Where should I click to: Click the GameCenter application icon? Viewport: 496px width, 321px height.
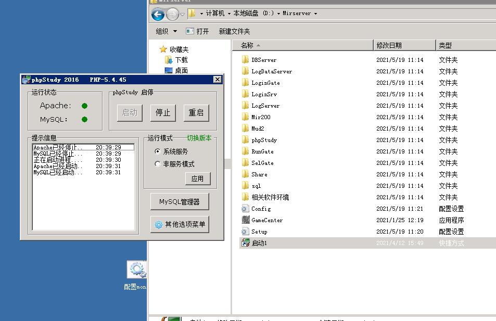pos(246,220)
